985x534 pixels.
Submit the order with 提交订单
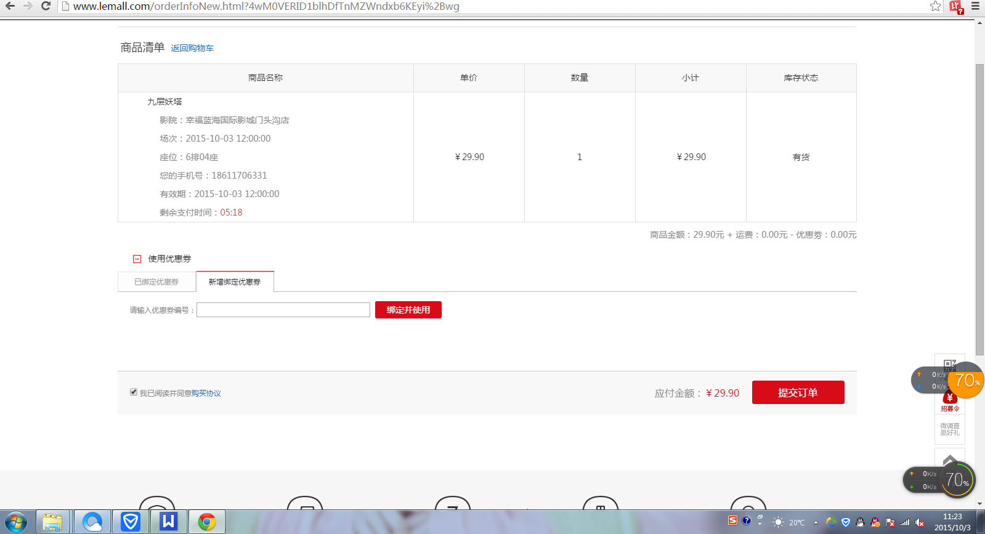(798, 392)
